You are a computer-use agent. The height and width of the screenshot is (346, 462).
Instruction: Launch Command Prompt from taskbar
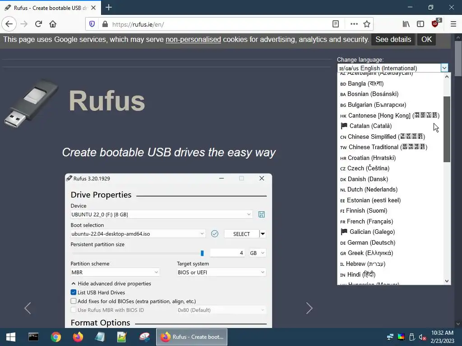click(x=33, y=337)
